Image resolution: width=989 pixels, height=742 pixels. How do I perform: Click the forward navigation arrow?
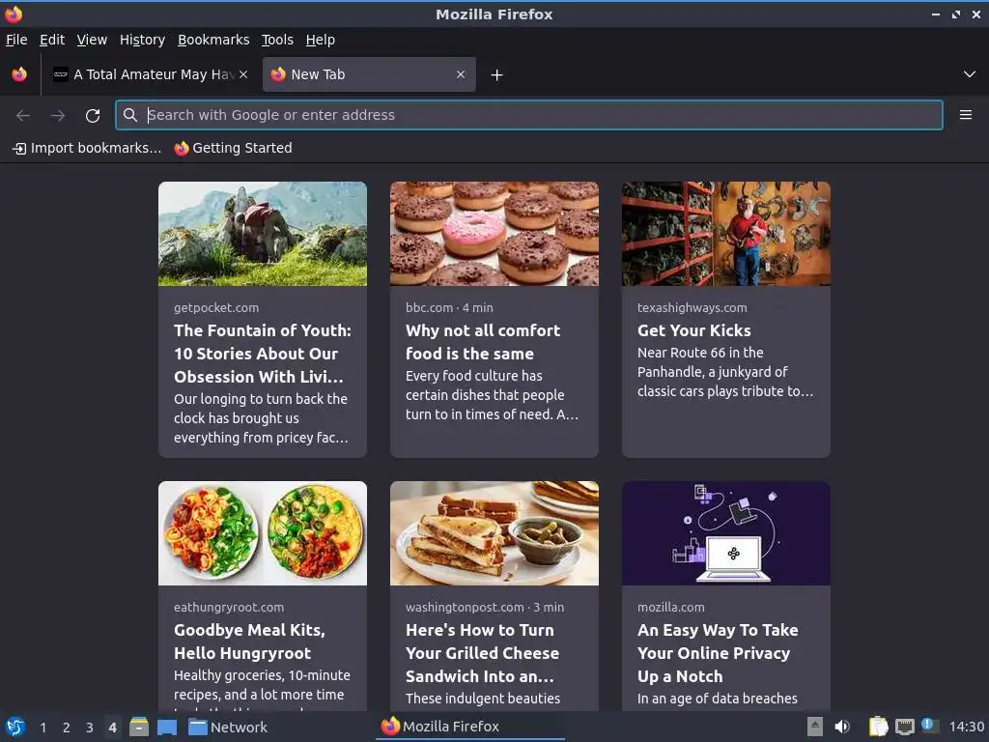coord(58,116)
